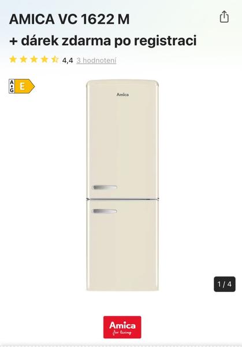Click the lower freezer door handle
This screenshot has height=347, width=242.
[105, 211]
